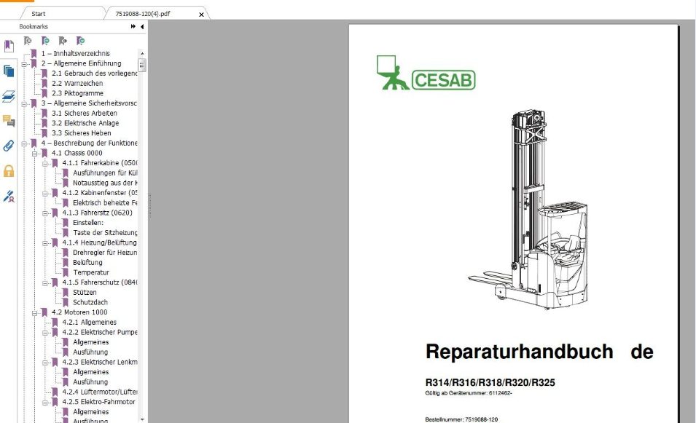Jump to bookmark Drehregler für Heizung
This screenshot has height=423, width=696.
point(105,253)
